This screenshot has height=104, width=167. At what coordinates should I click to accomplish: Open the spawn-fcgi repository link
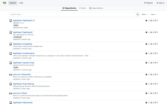28,63
